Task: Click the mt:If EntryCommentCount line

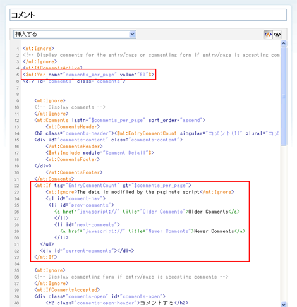Action: 112,186
